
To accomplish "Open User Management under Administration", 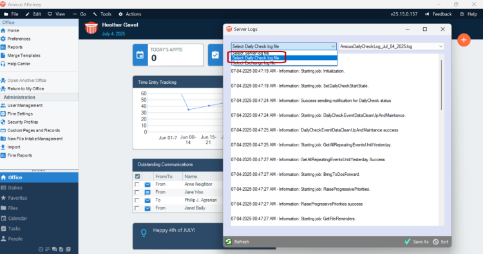I will click(x=21, y=106).
